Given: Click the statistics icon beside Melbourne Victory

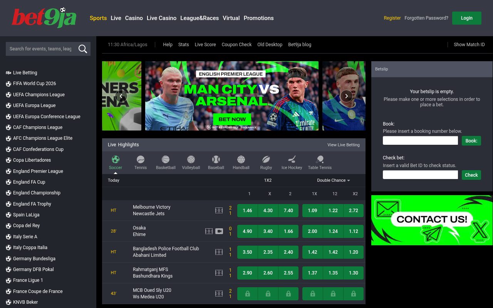Looking at the screenshot, I should tap(219, 210).
